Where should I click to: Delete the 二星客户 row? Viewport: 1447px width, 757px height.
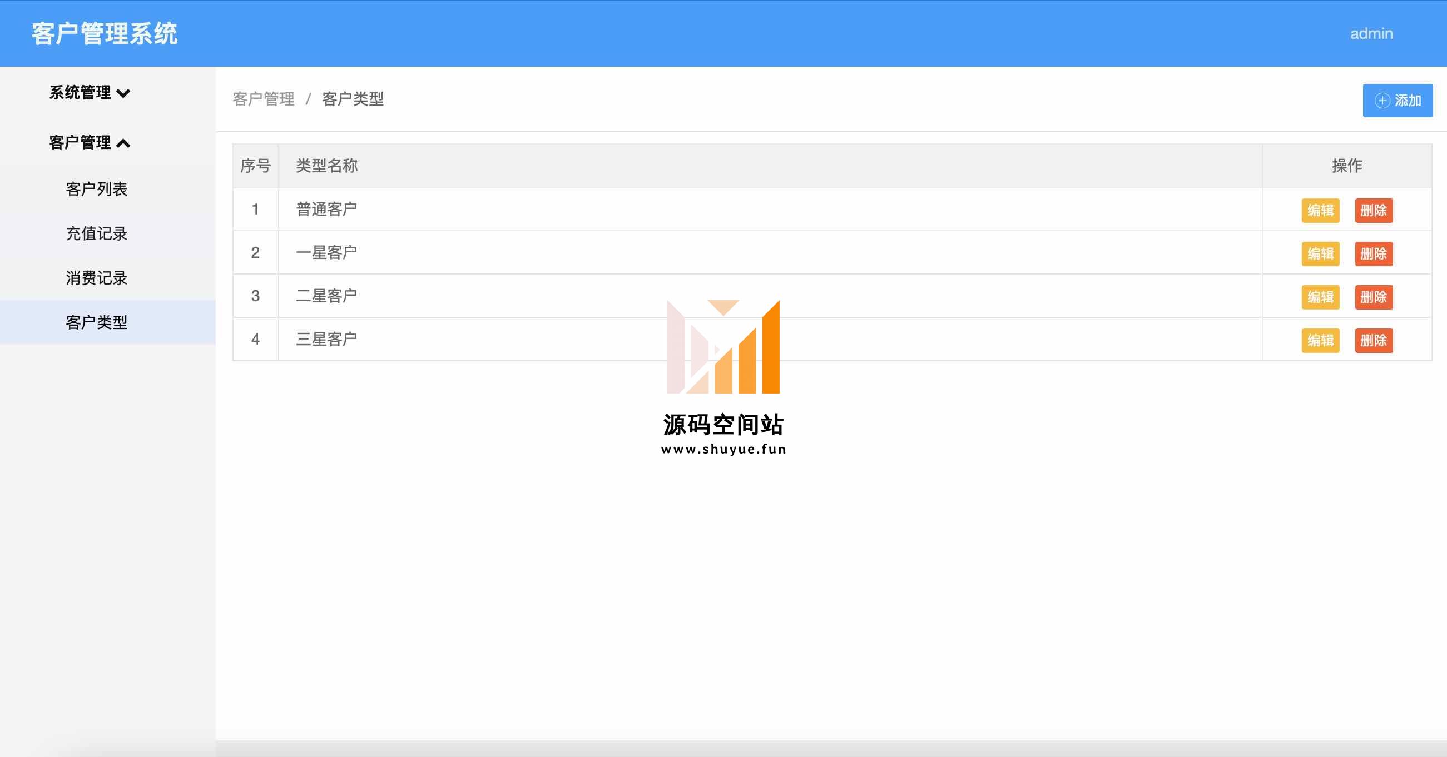[x=1374, y=296]
